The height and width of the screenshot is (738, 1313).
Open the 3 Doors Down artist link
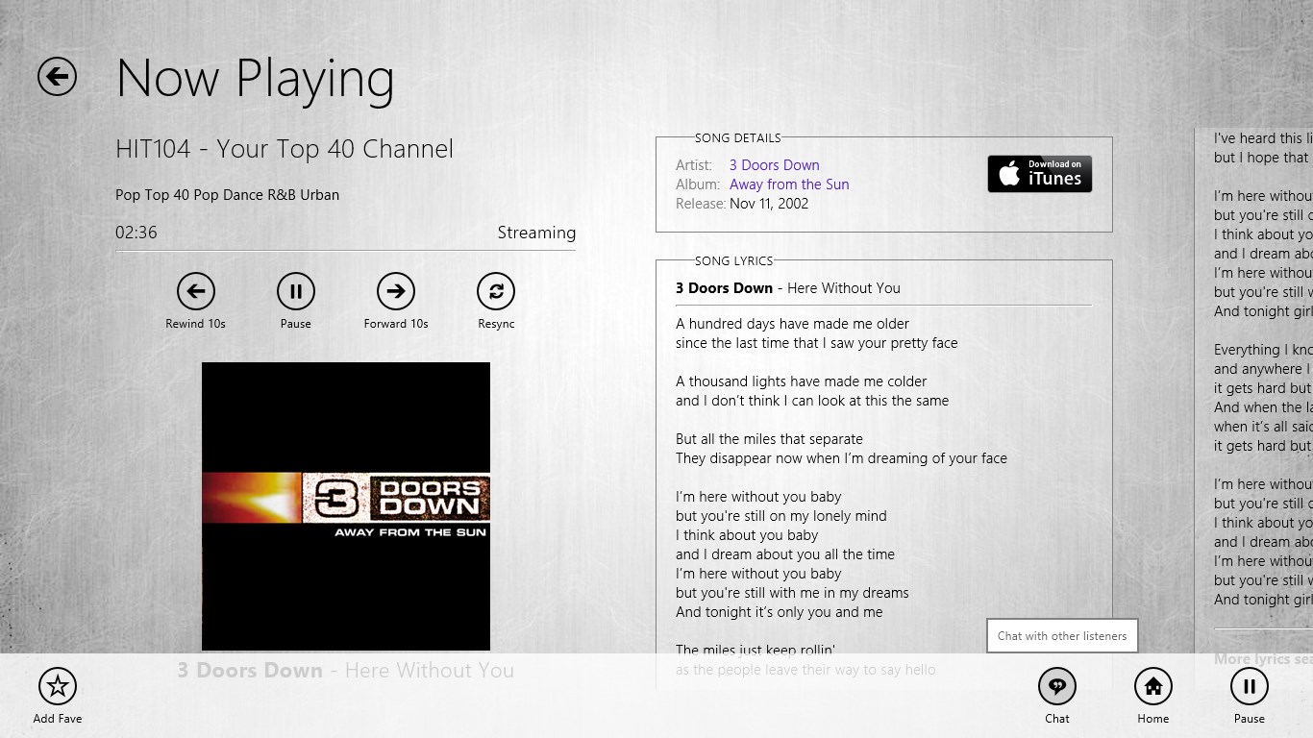(775, 165)
